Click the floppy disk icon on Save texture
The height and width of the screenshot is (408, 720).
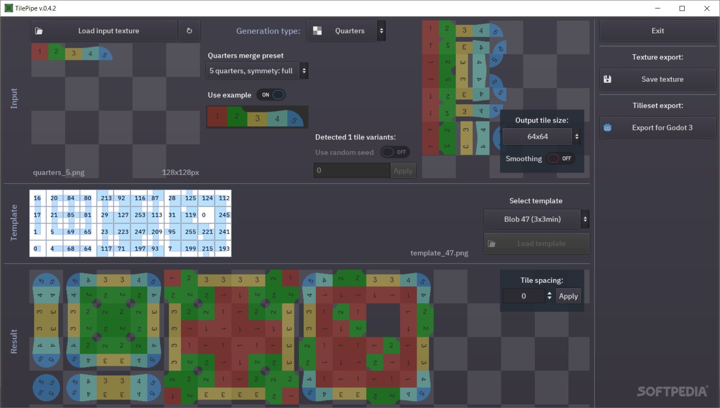[607, 79]
